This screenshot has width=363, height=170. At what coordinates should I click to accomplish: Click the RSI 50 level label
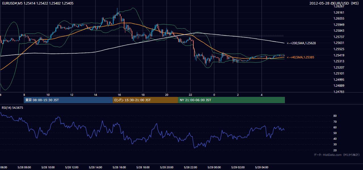click(x=335, y=133)
